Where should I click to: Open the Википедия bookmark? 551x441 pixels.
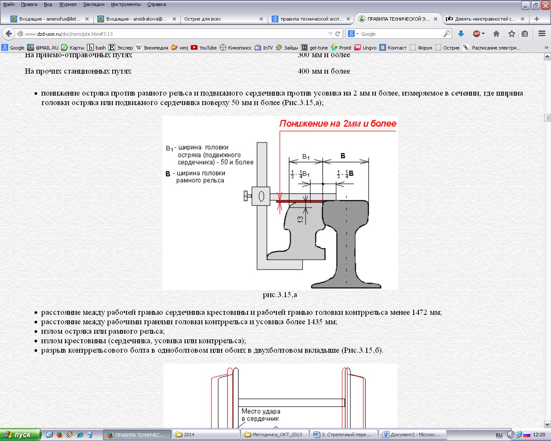tap(152, 48)
